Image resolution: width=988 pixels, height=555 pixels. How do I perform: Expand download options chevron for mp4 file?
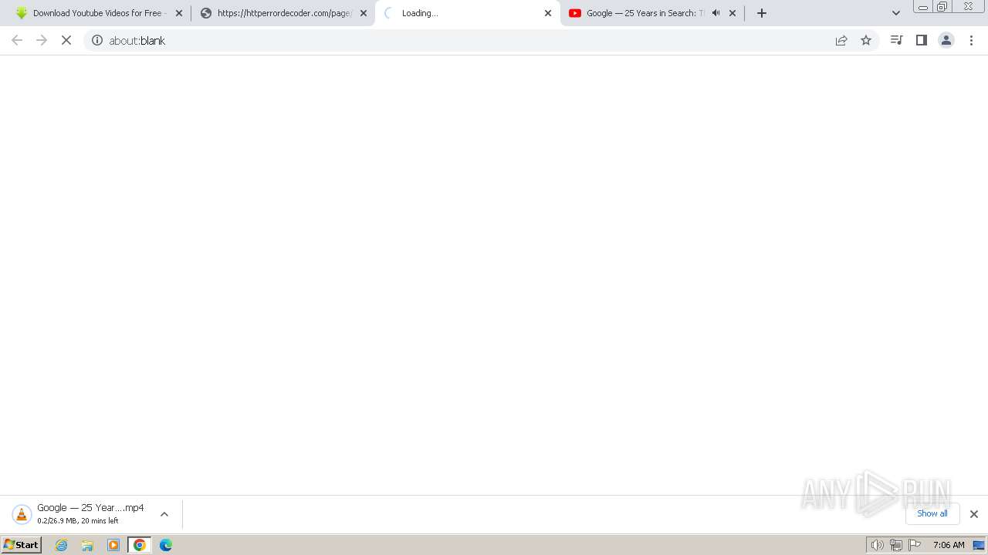pos(164,514)
